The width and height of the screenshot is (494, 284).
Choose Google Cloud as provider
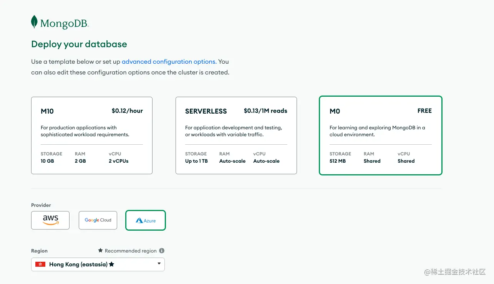point(98,220)
